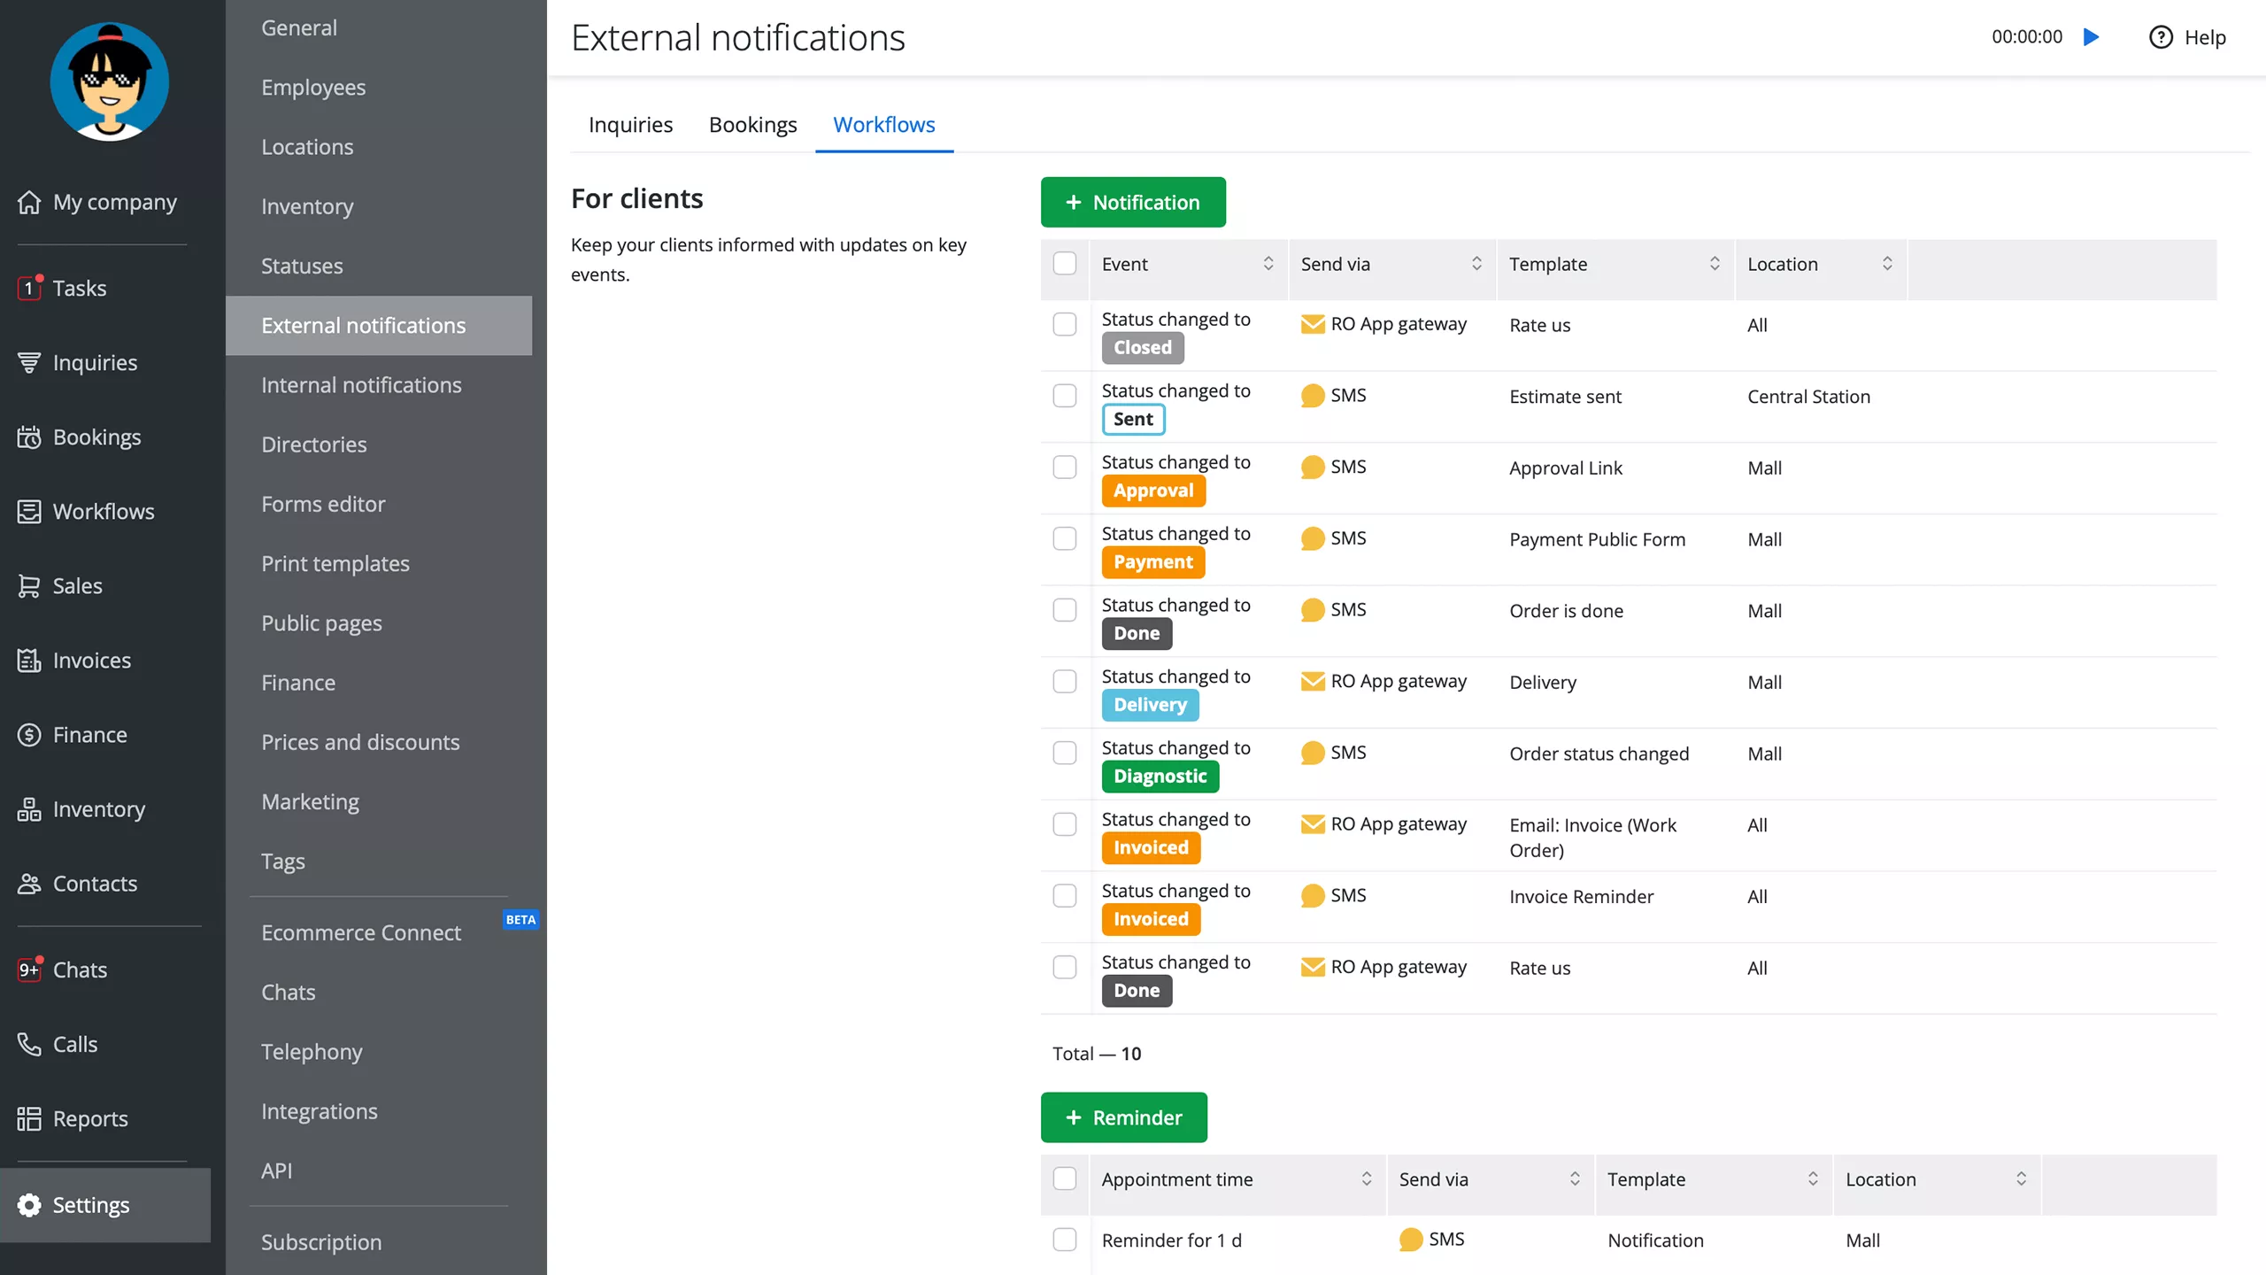
Task: Click the Tasks icon in sidebar
Action: pyautogui.click(x=29, y=288)
